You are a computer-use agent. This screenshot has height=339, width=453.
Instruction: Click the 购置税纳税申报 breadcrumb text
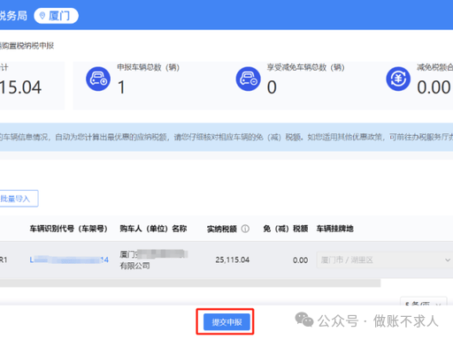27,46
